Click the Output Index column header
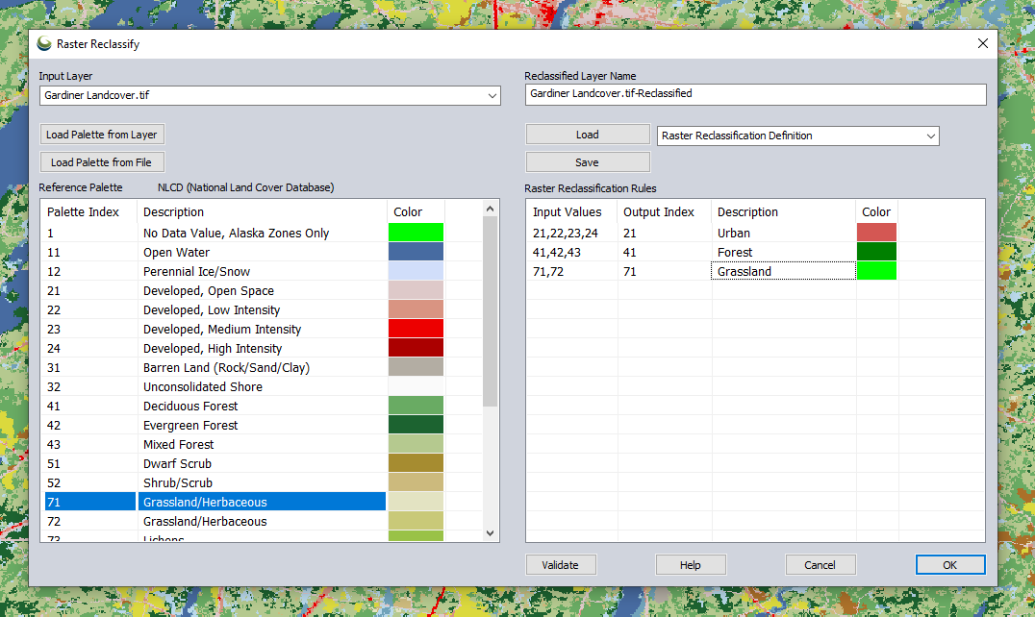This screenshot has width=1035, height=617. click(x=665, y=212)
